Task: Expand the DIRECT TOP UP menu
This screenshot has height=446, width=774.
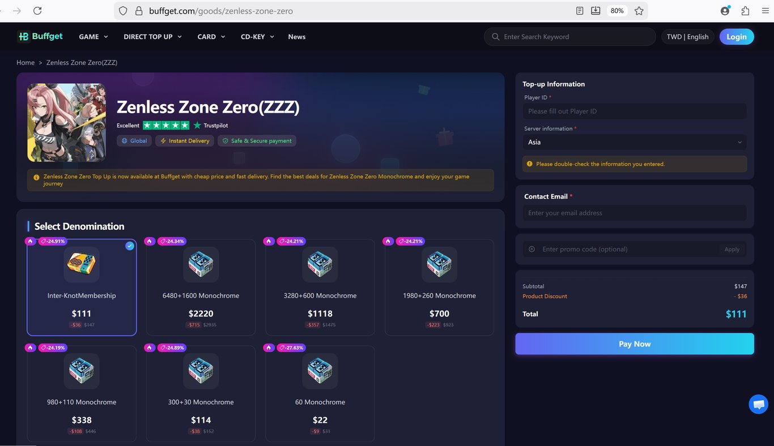Action: 153,37
